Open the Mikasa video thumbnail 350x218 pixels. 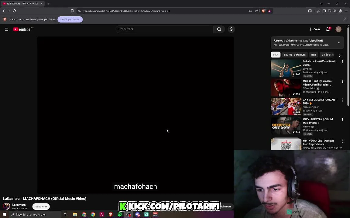pyautogui.click(x=286, y=88)
